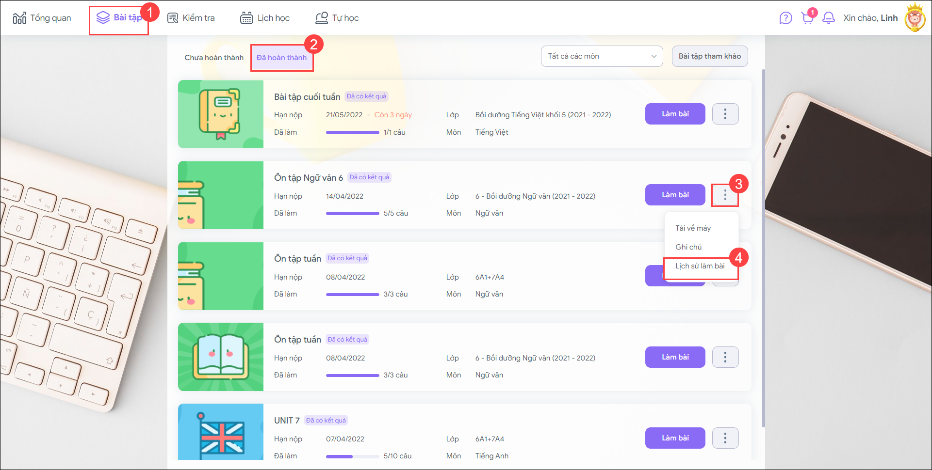Click the subject text 'Tiếng Anh'
The height and width of the screenshot is (470, 932).
[x=492, y=456]
